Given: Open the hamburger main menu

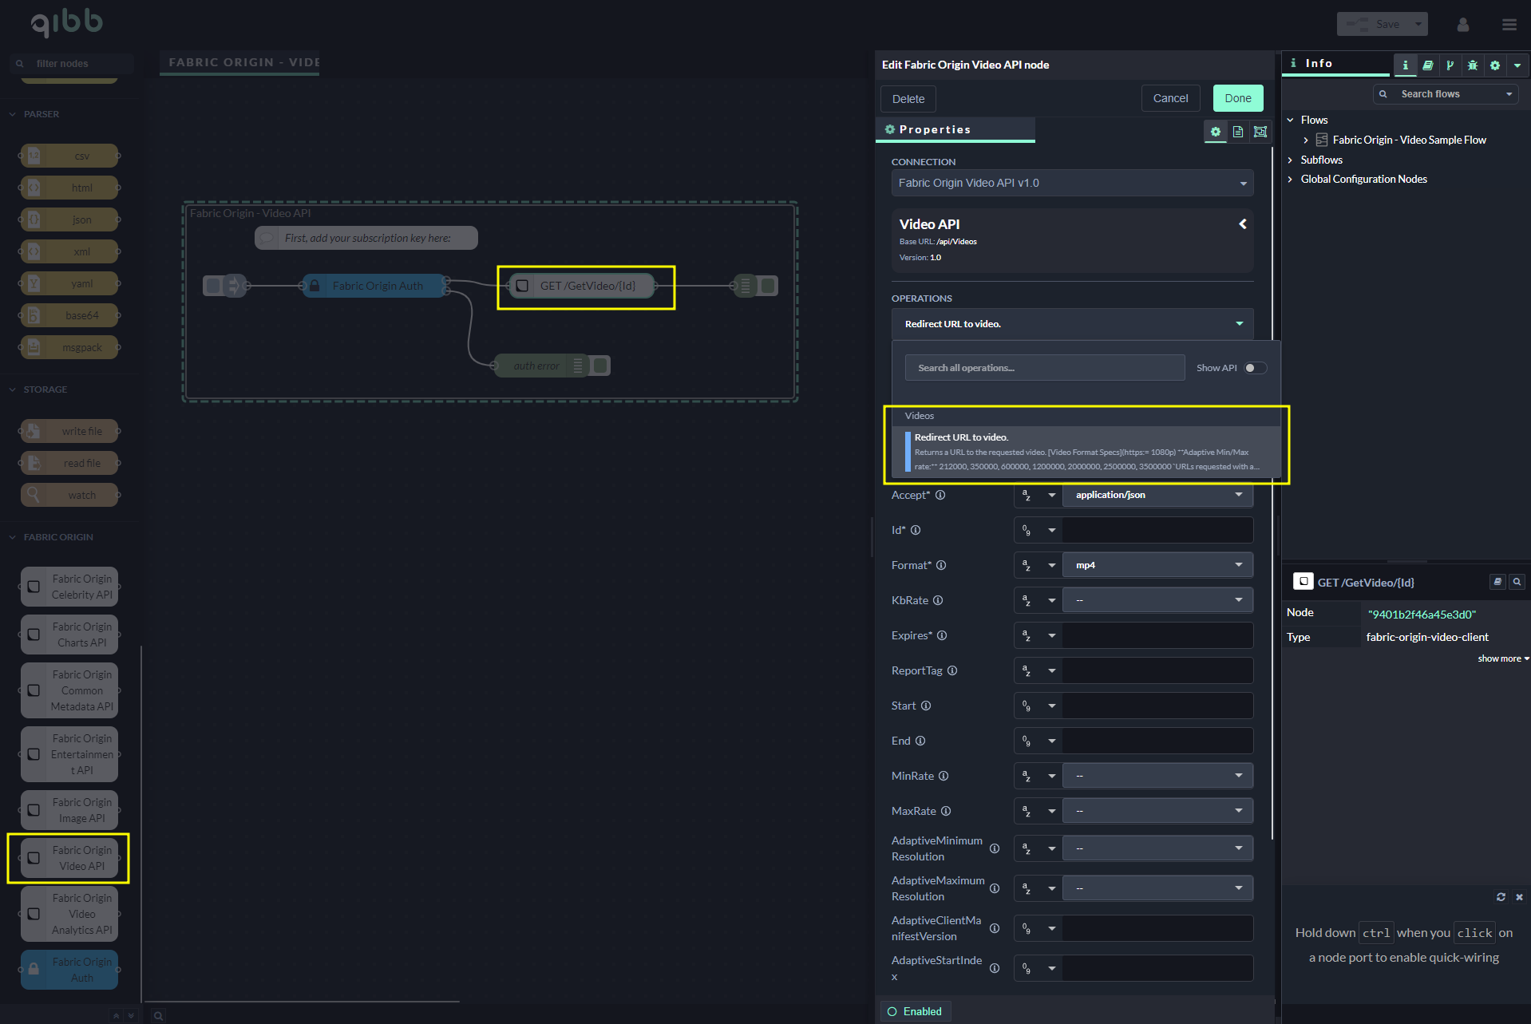Looking at the screenshot, I should (1509, 25).
